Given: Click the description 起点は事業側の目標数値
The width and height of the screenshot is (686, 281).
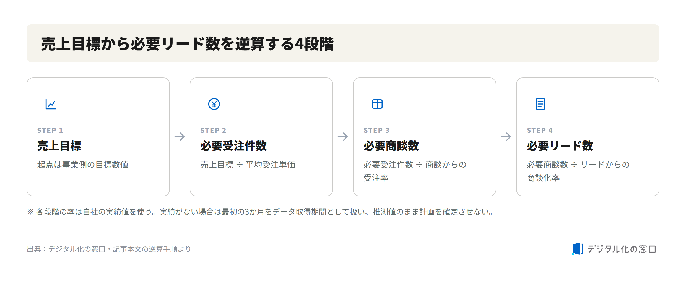Looking at the screenshot, I should tap(83, 165).
